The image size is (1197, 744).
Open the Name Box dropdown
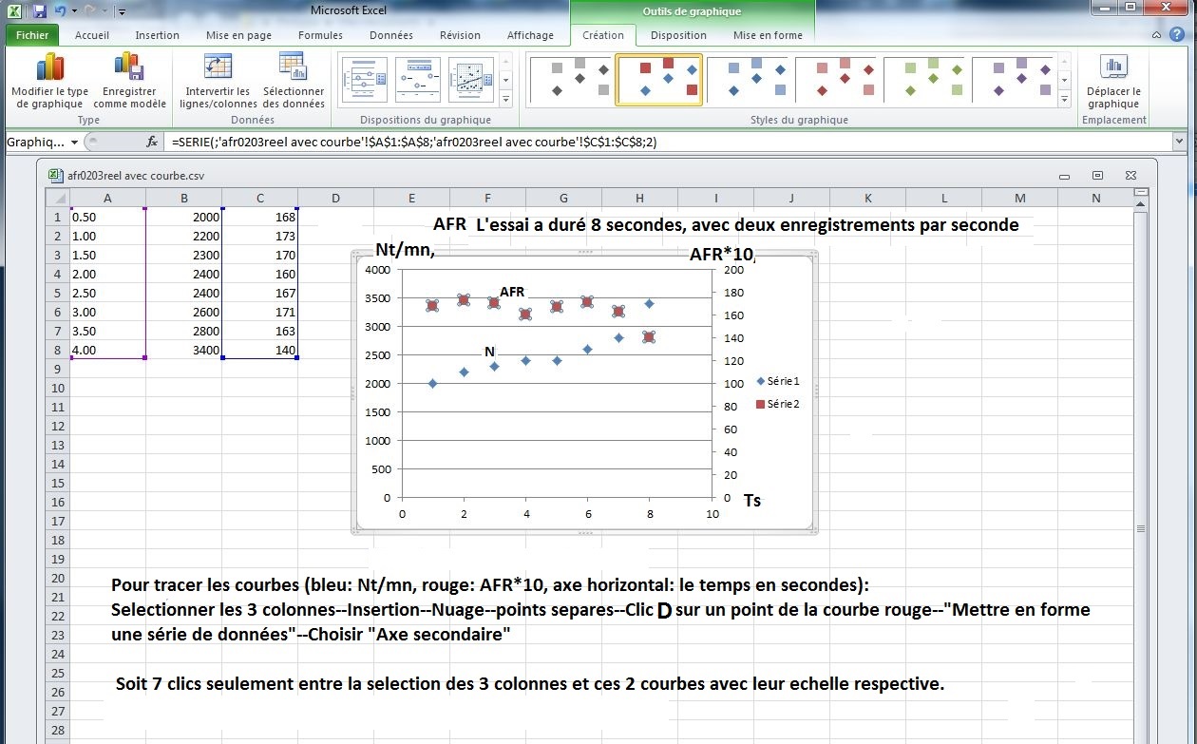tap(75, 142)
